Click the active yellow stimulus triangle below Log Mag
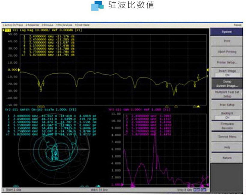The height and width of the screenshot is (195, 246). pyautogui.click(x=199, y=107)
